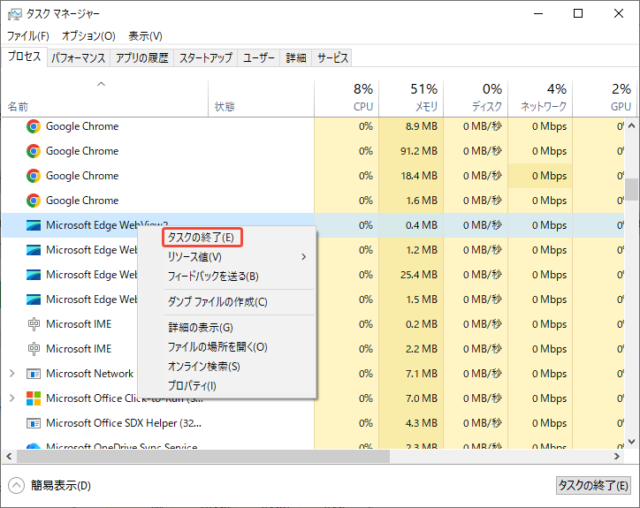Screen dimensions: 640x508
Task: Click the Edge WebView2 icon in the 0.4 MB row
Action: [34, 225]
